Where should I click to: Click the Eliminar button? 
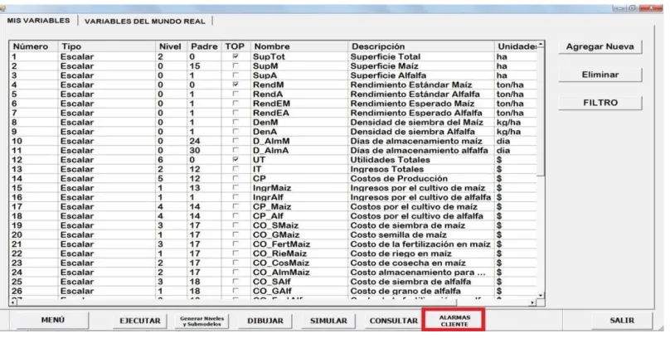[x=600, y=75]
